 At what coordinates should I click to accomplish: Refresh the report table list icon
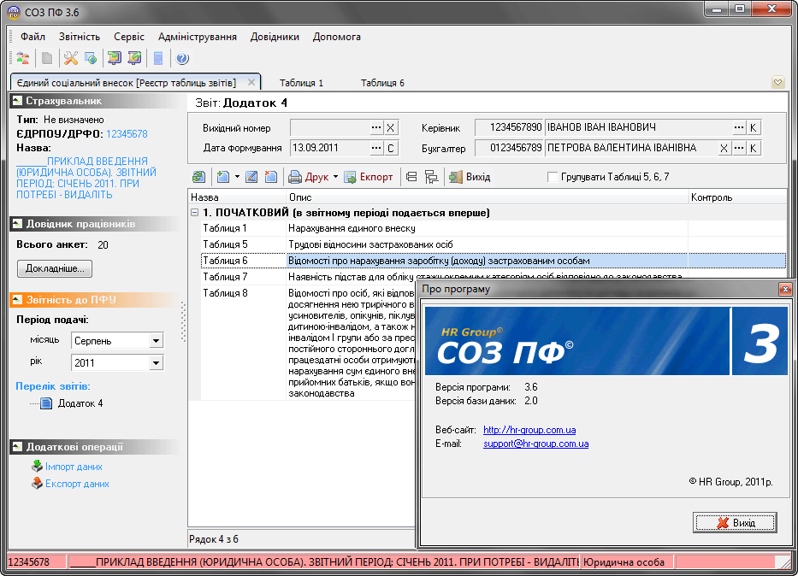tap(199, 177)
